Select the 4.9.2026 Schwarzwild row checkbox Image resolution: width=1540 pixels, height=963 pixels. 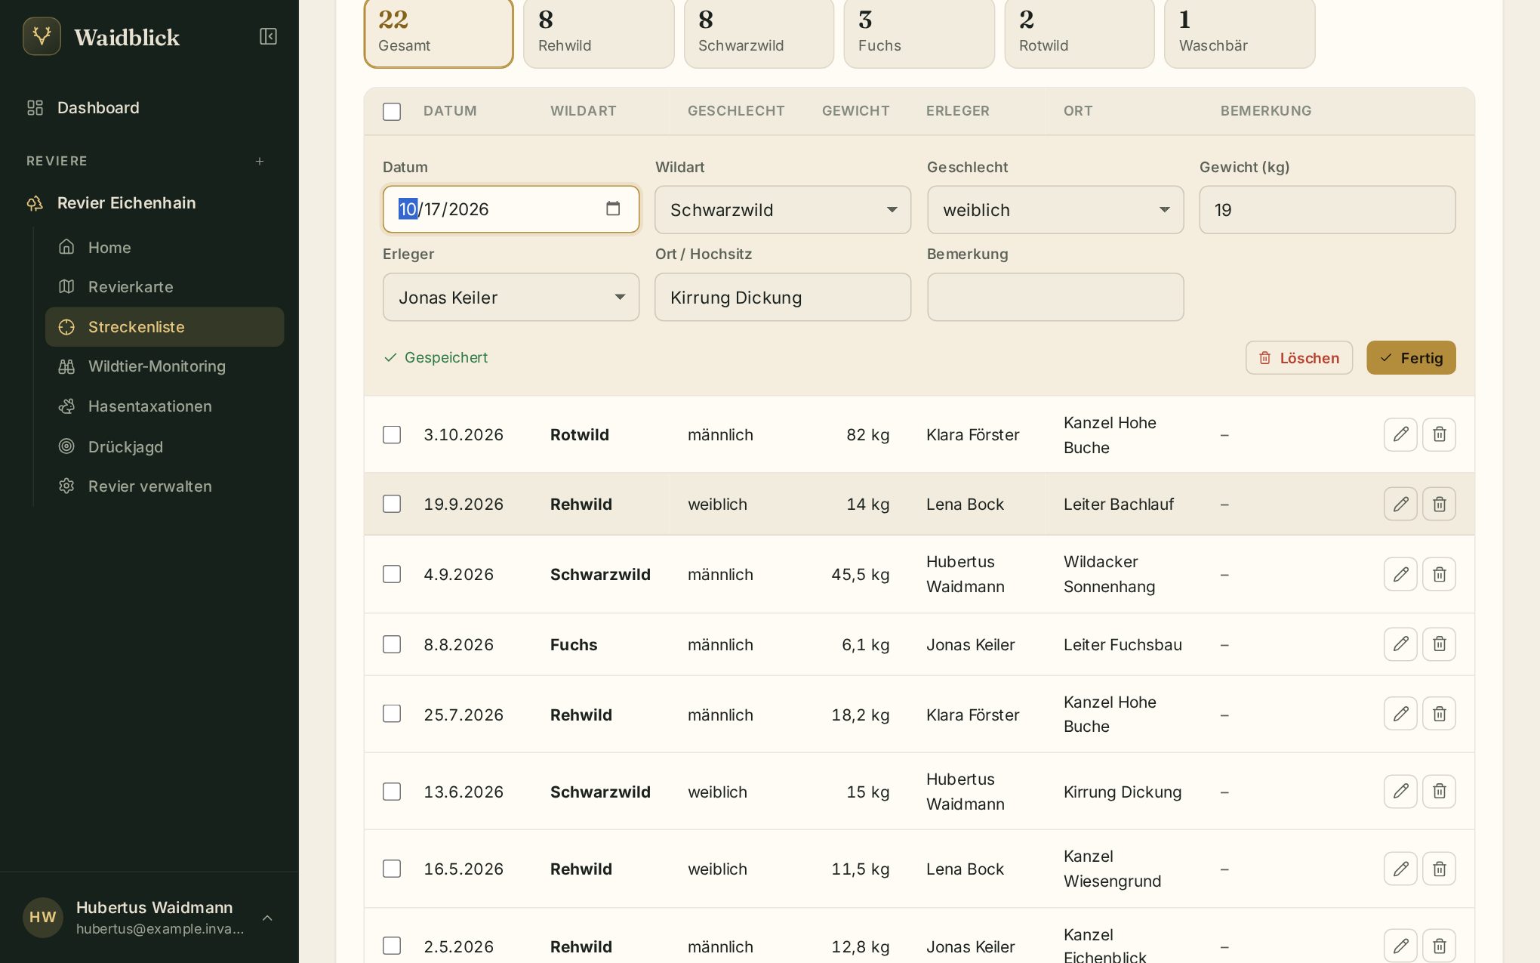(392, 574)
